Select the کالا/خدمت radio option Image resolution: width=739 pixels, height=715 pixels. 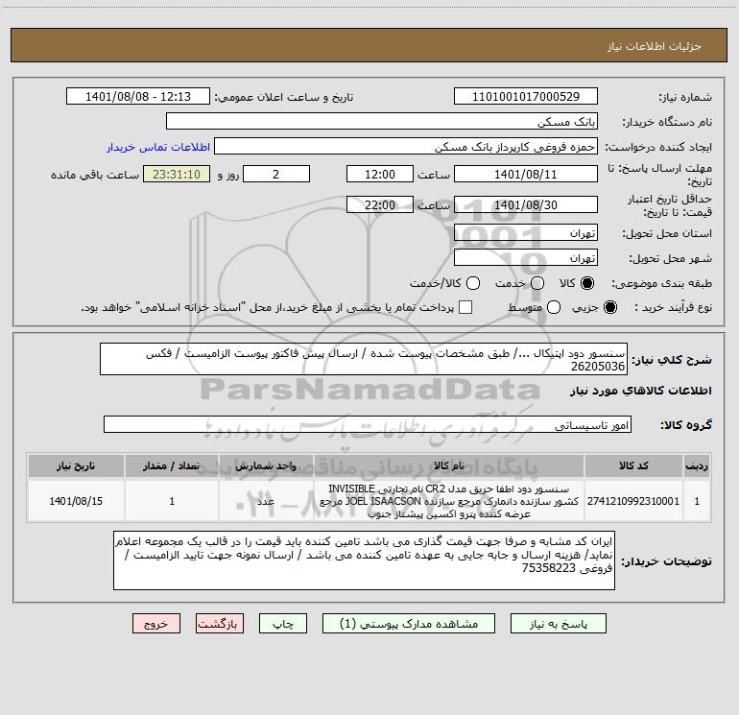473,283
